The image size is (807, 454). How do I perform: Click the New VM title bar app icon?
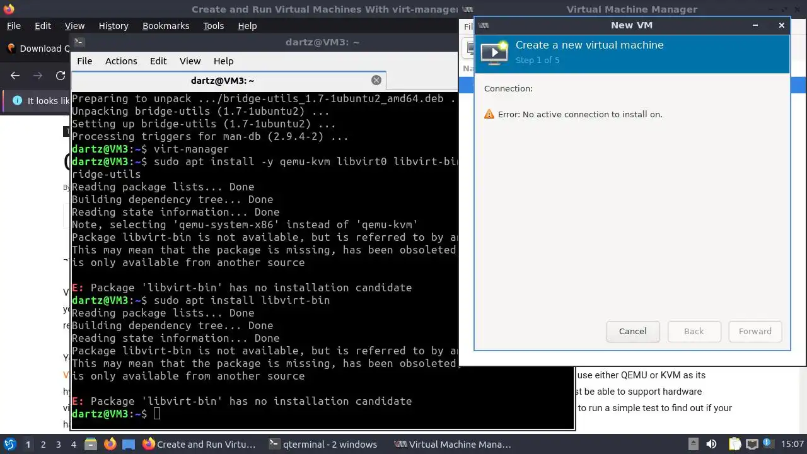[483, 25]
